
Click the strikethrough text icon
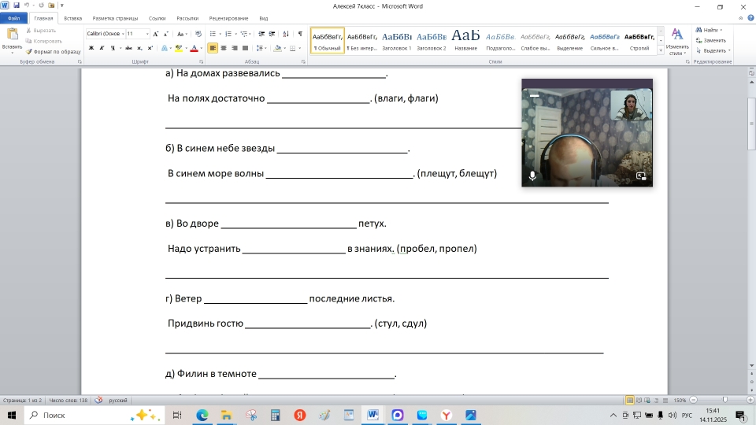coord(128,48)
